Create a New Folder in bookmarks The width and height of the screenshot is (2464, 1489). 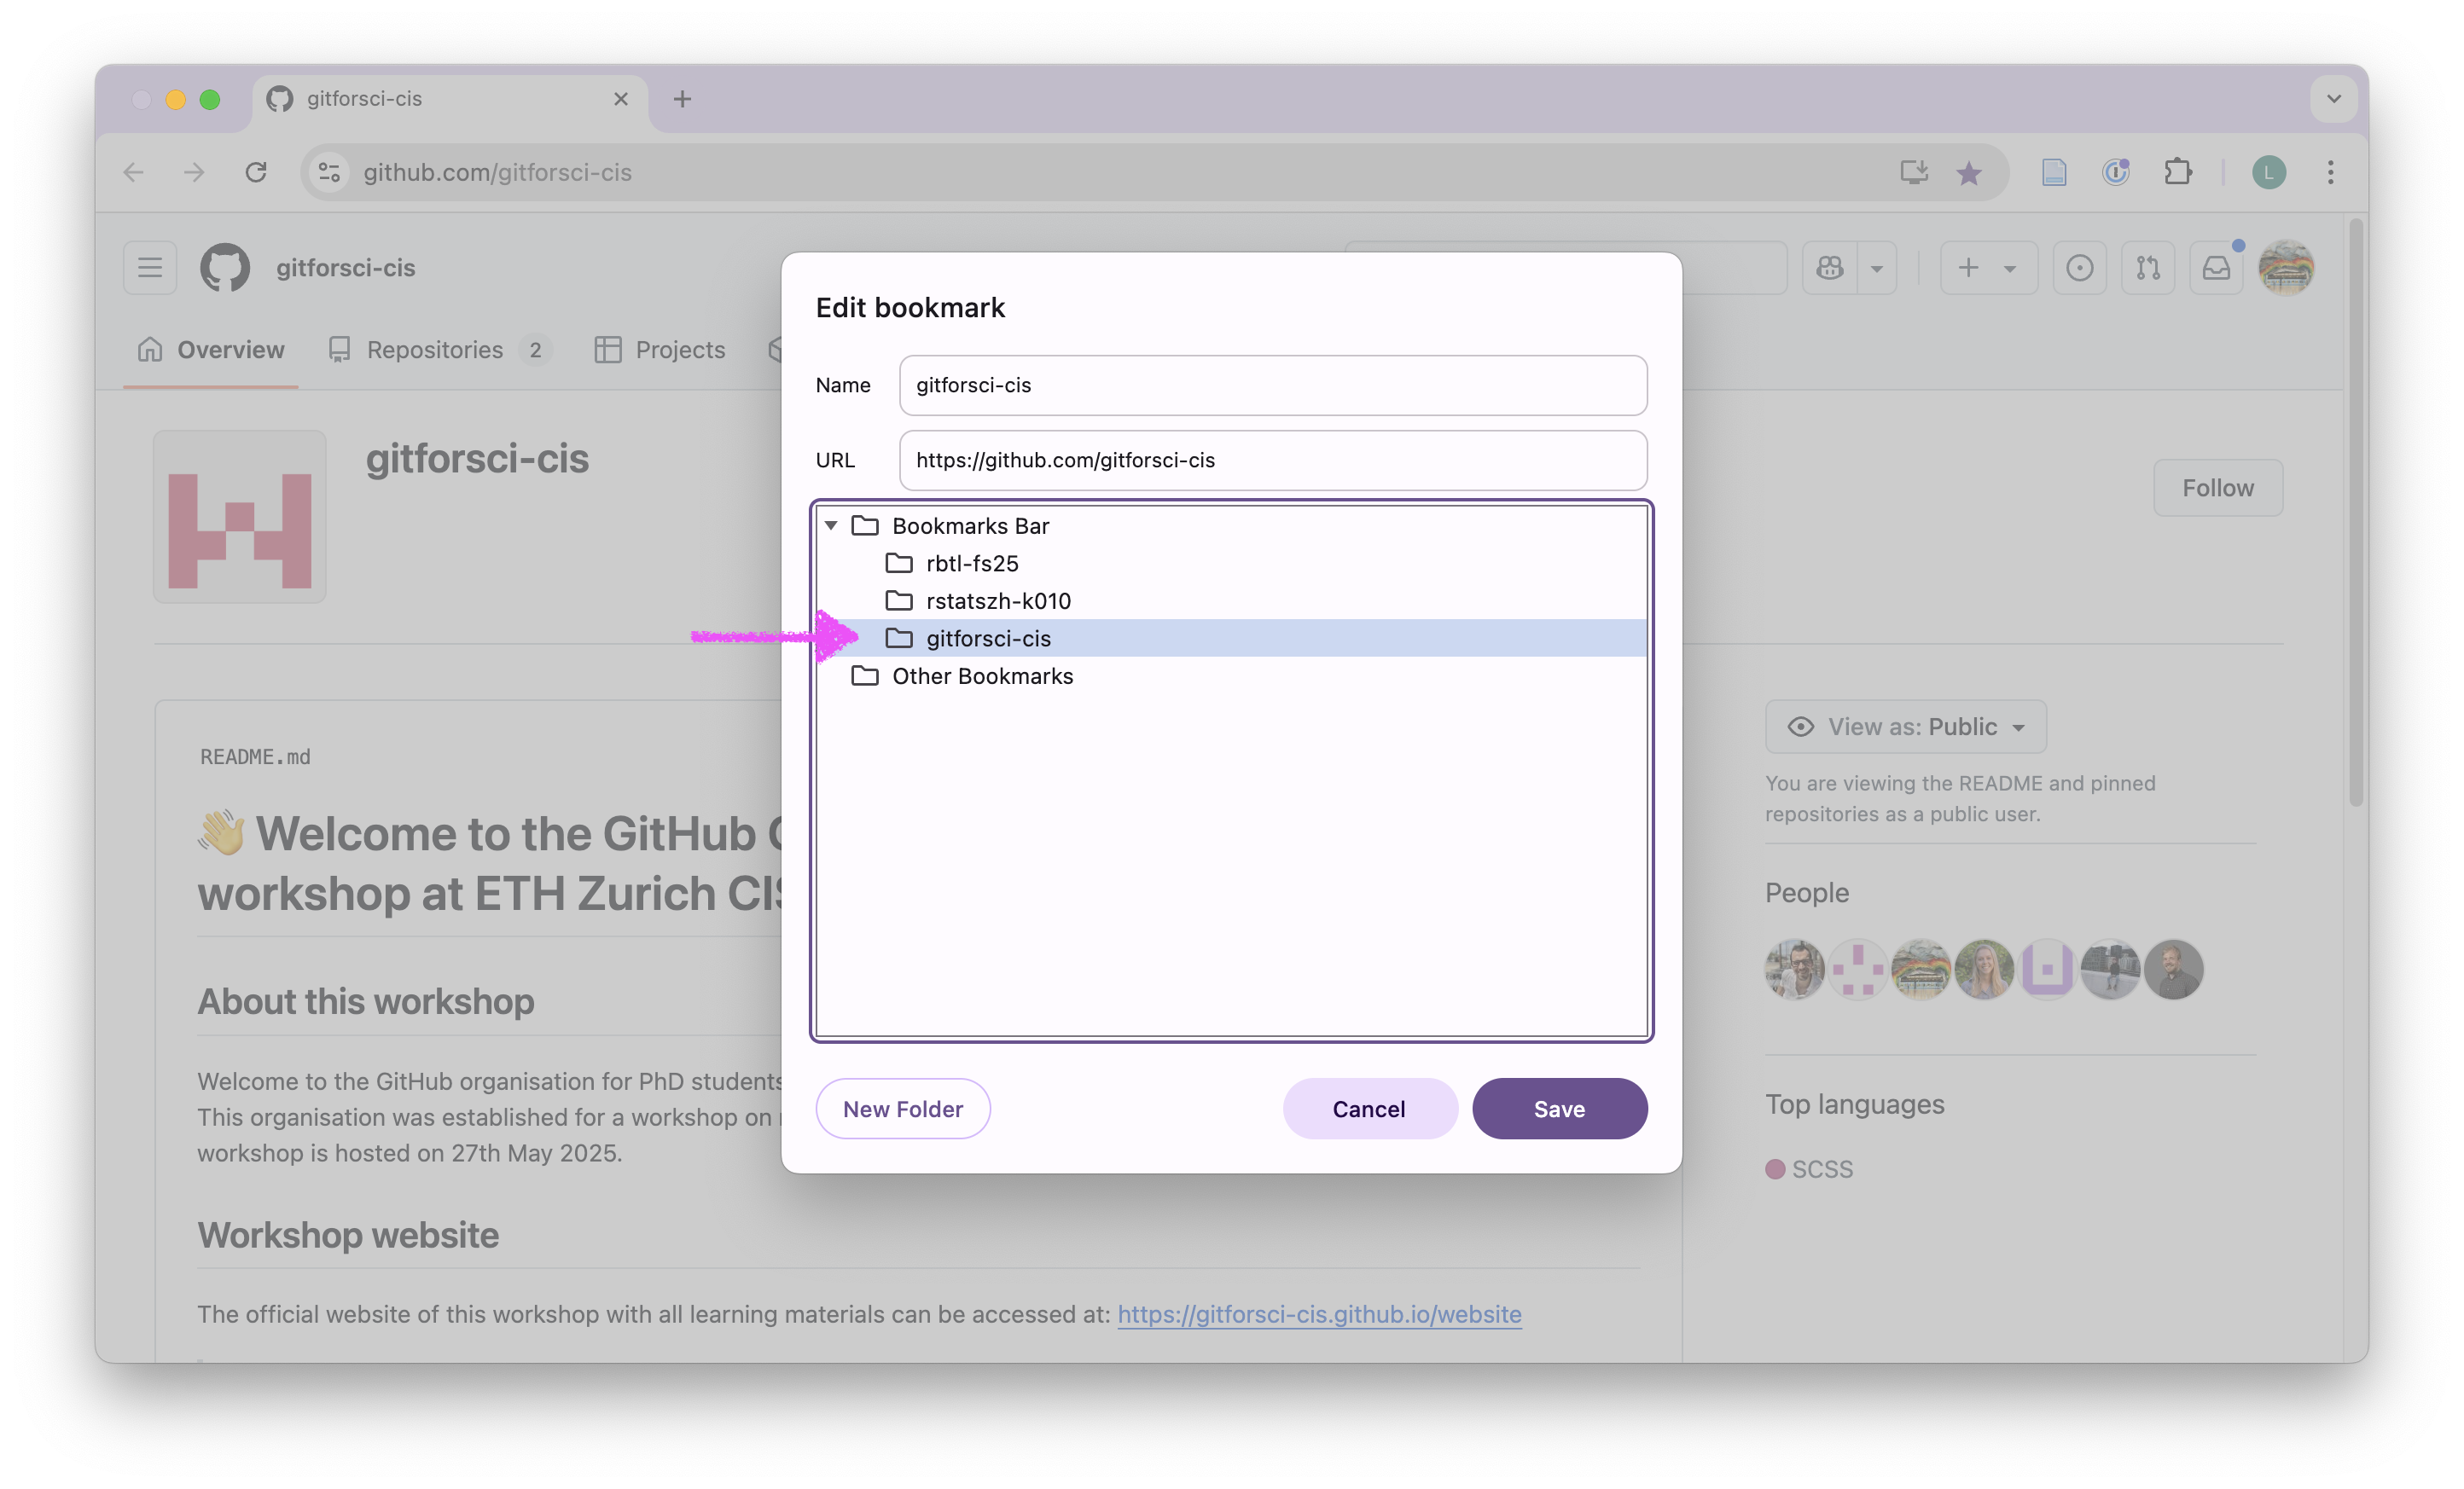pyautogui.click(x=903, y=1109)
